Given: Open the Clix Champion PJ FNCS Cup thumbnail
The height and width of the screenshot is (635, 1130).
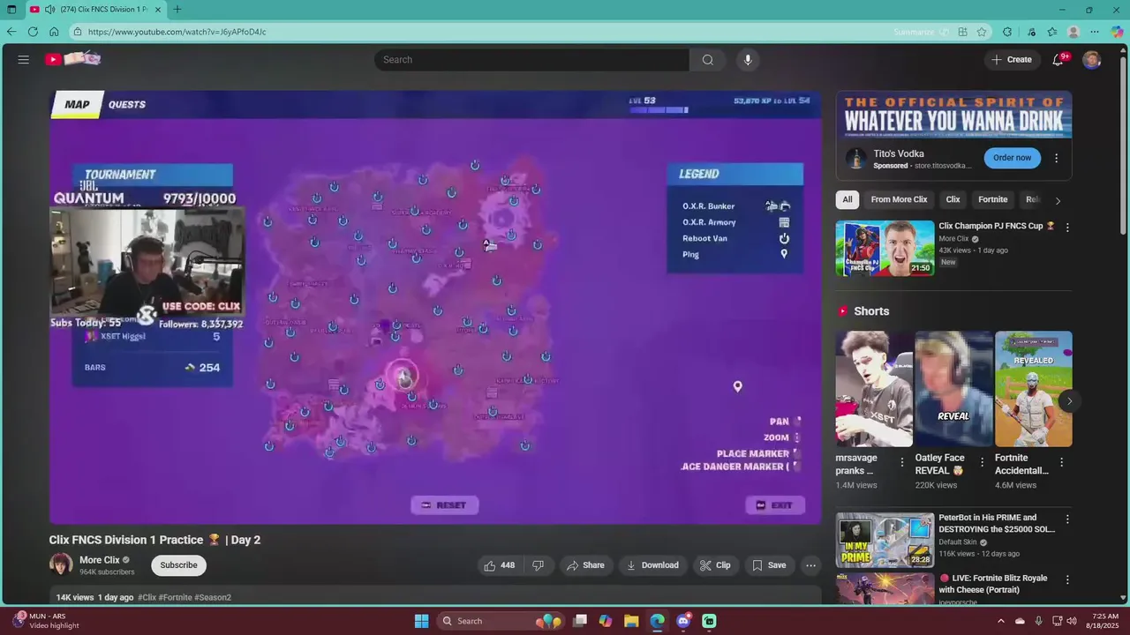Looking at the screenshot, I should (x=885, y=248).
